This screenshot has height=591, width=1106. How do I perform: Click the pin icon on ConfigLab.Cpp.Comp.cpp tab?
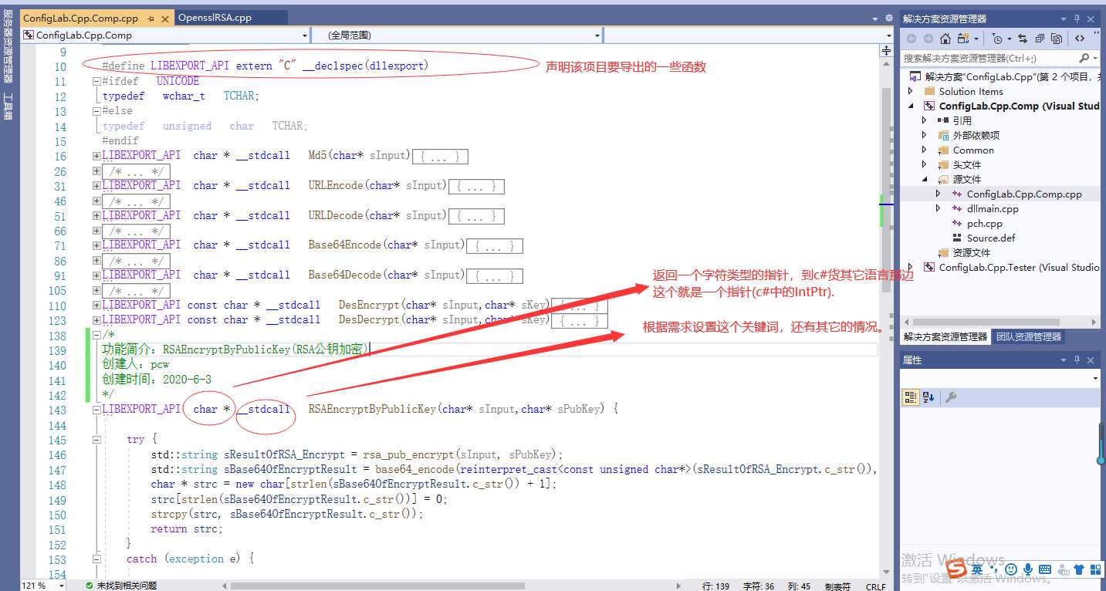pyautogui.click(x=150, y=18)
